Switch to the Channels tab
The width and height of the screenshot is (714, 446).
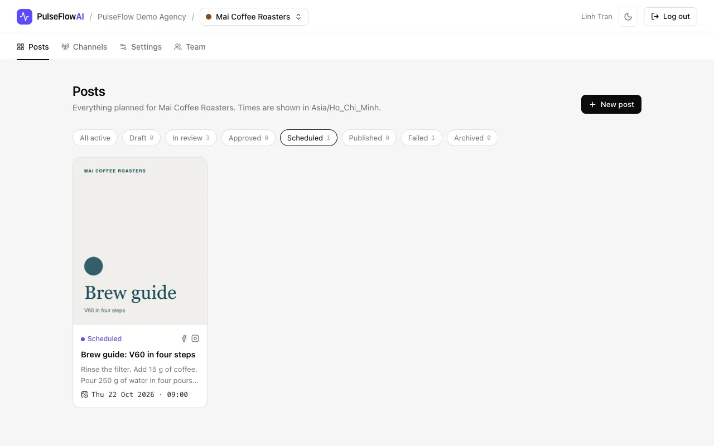(x=84, y=47)
